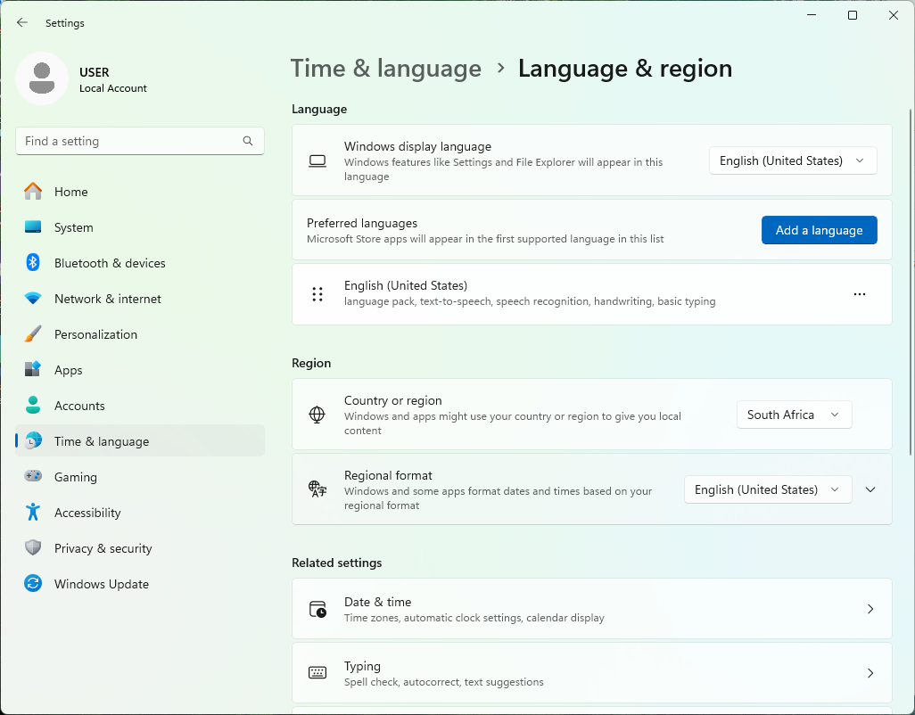Go to the System settings page
The image size is (915, 715).
(x=73, y=227)
